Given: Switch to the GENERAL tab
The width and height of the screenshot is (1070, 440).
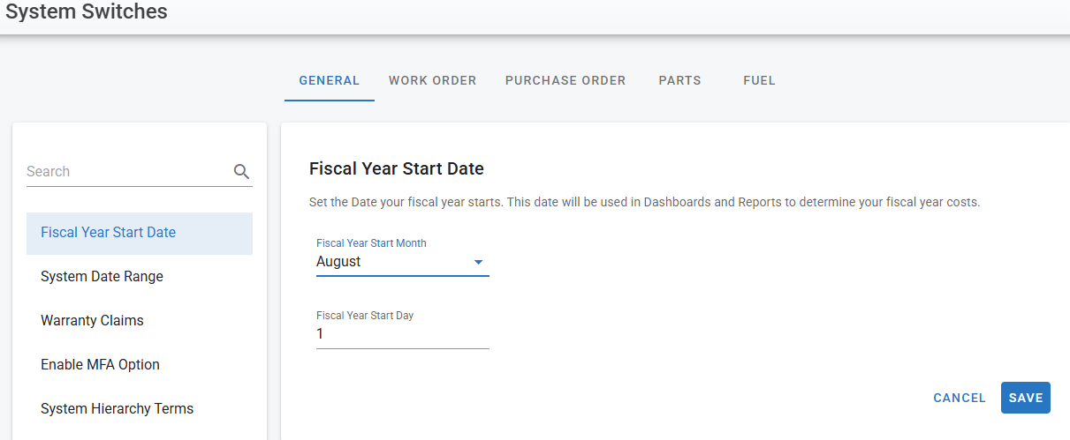Looking at the screenshot, I should coord(329,80).
